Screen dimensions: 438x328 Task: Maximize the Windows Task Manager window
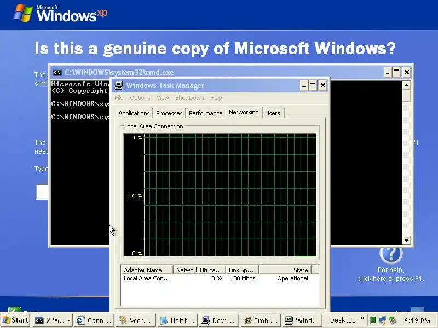pos(313,85)
